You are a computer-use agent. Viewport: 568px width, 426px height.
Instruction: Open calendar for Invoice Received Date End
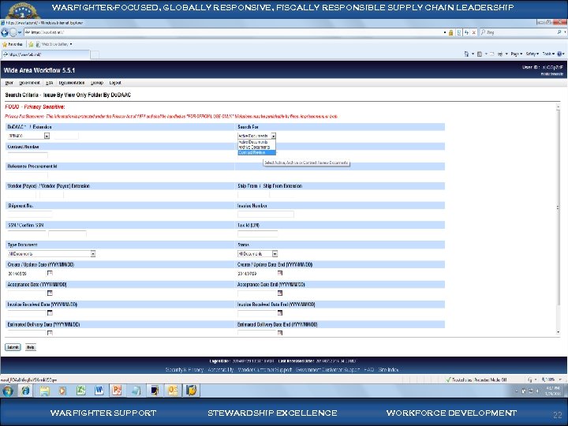(x=280, y=313)
